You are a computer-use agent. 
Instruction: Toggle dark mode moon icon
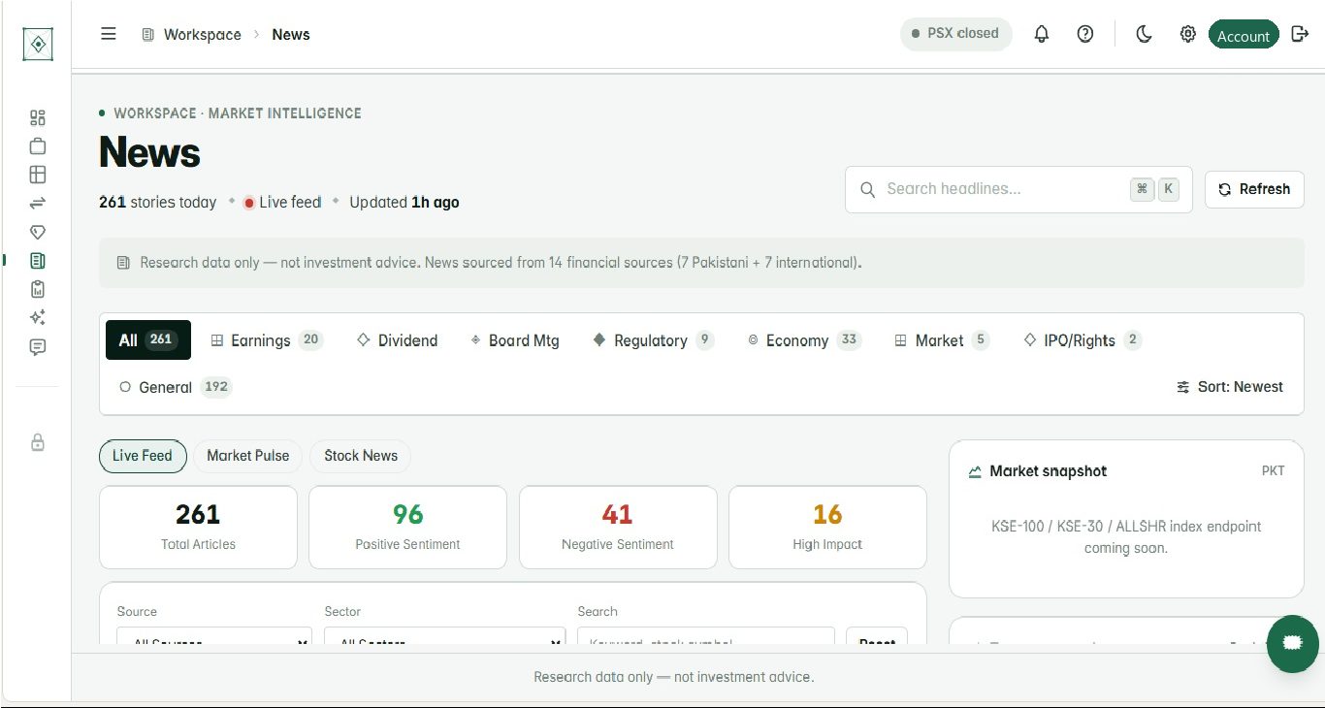(1145, 34)
